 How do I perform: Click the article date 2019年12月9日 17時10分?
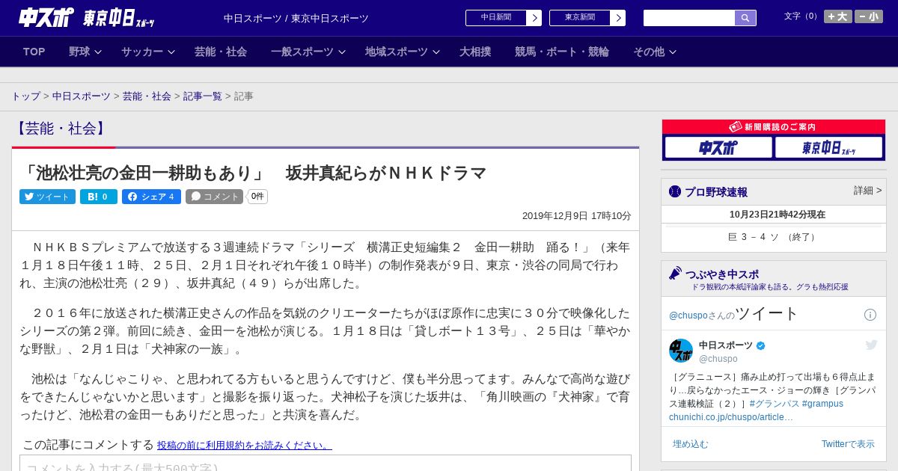coord(577,216)
